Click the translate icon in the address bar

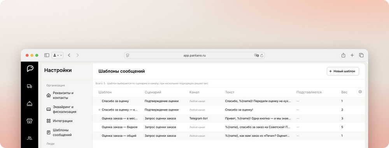click(x=256, y=55)
